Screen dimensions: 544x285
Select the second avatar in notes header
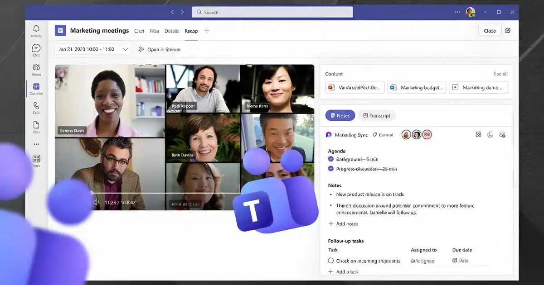(x=417, y=134)
